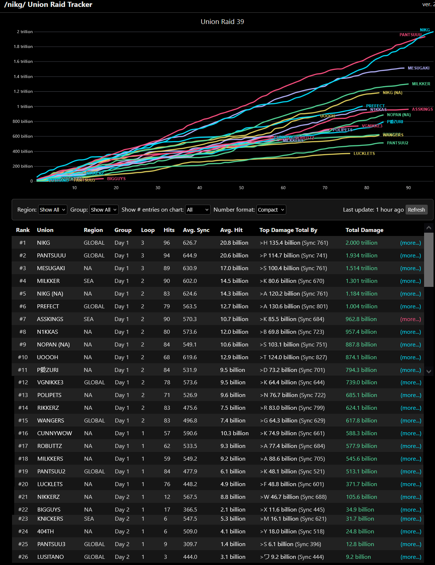The width and height of the screenshot is (435, 565).
Task: Open the (more...) link for KNICKERS
Action: point(411,519)
